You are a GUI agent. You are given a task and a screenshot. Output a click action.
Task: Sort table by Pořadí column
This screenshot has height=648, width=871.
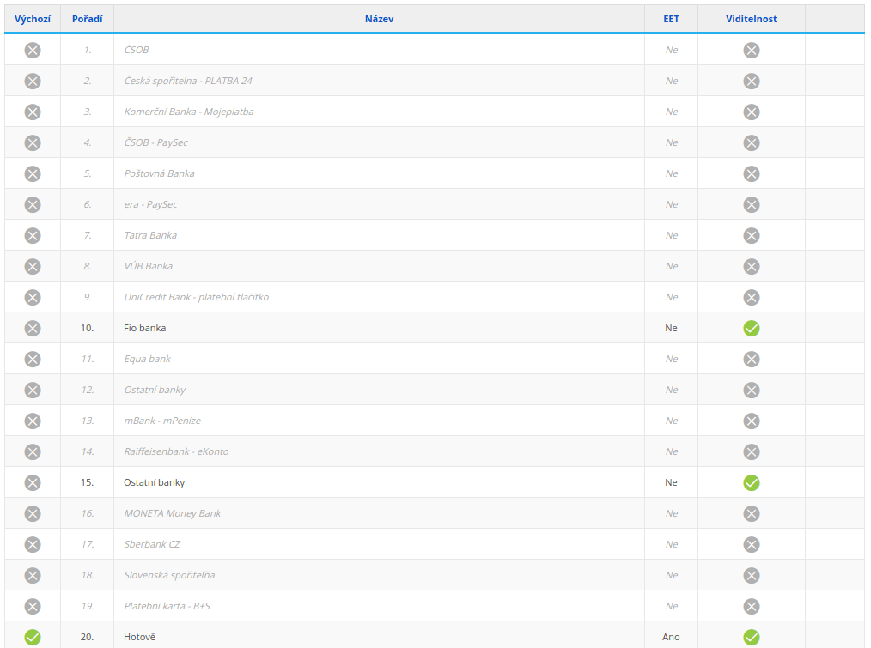(x=88, y=19)
